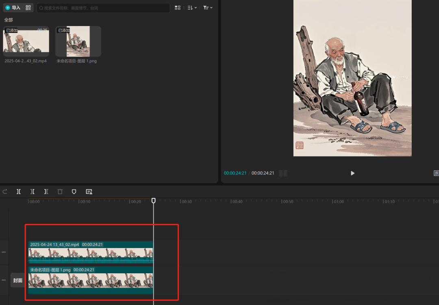439x305 pixels.
Task: Open lower track options ellipsis
Action: pos(4,280)
